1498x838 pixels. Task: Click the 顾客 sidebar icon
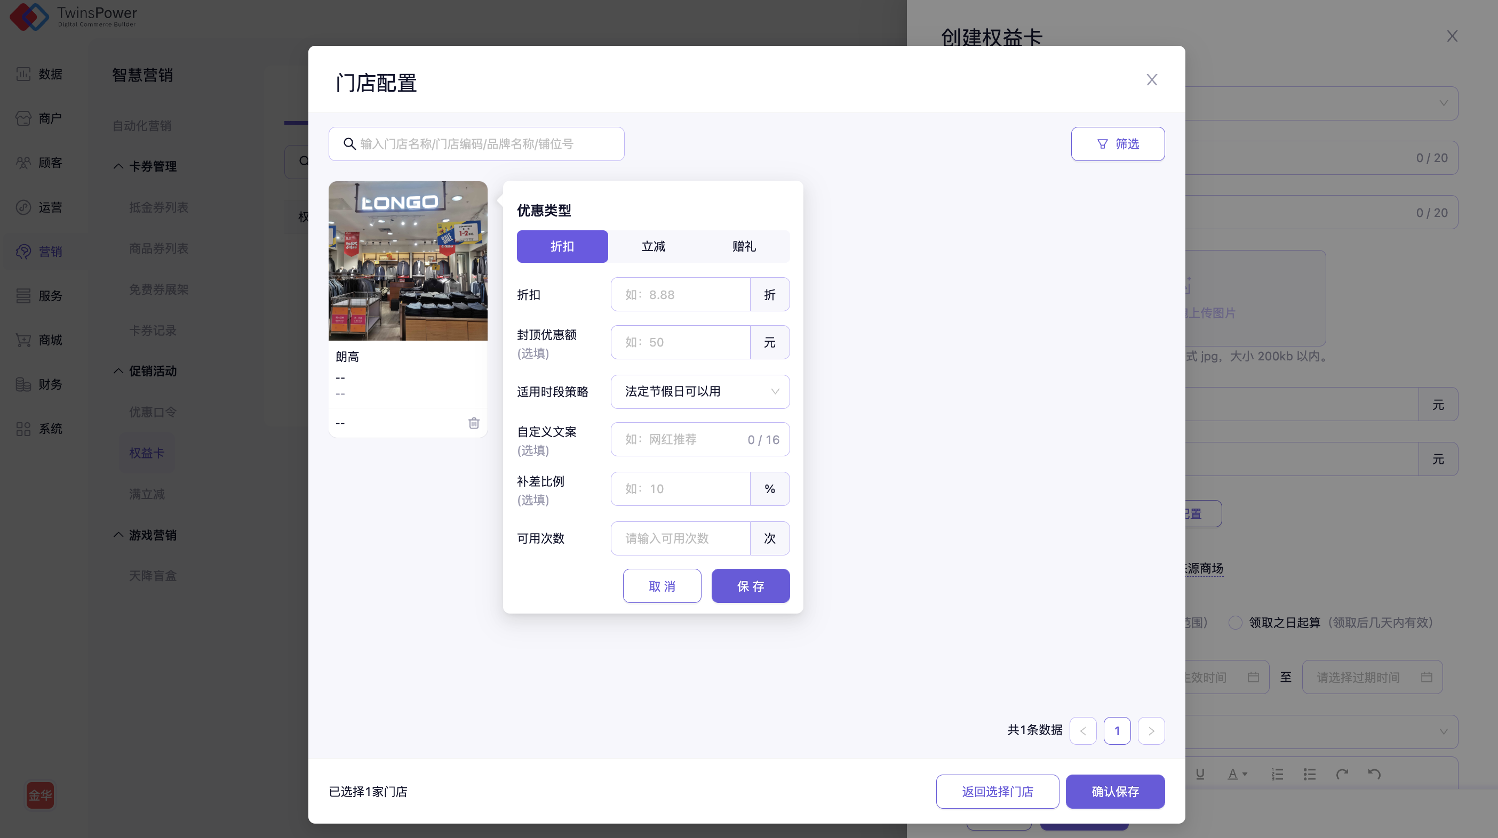click(23, 163)
